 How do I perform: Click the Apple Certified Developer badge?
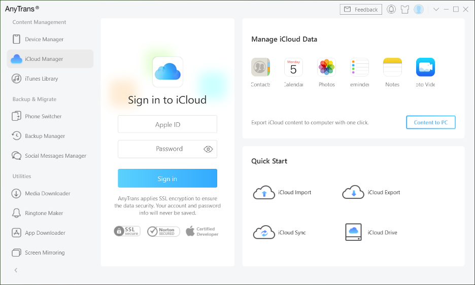(x=202, y=231)
